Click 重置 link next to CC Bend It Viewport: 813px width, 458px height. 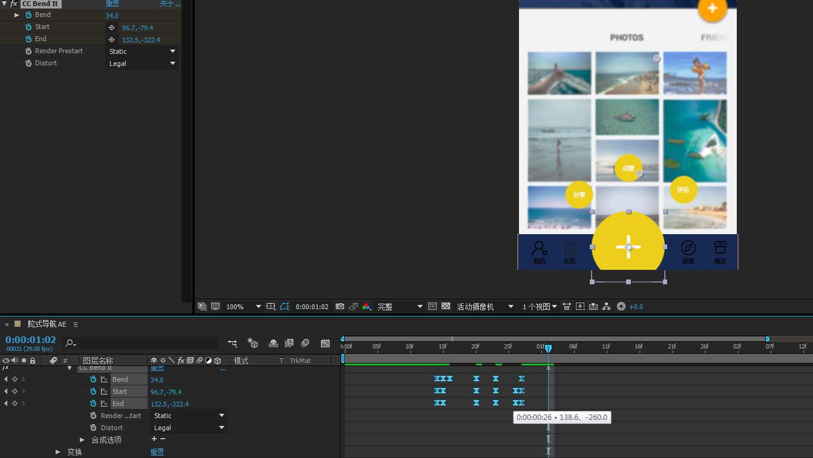tap(113, 4)
